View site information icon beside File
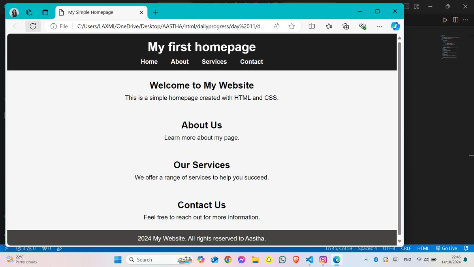The image size is (474, 267). 54,26
